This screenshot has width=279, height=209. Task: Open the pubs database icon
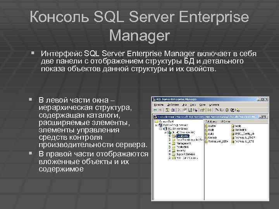pyautogui.click(x=206, y=134)
